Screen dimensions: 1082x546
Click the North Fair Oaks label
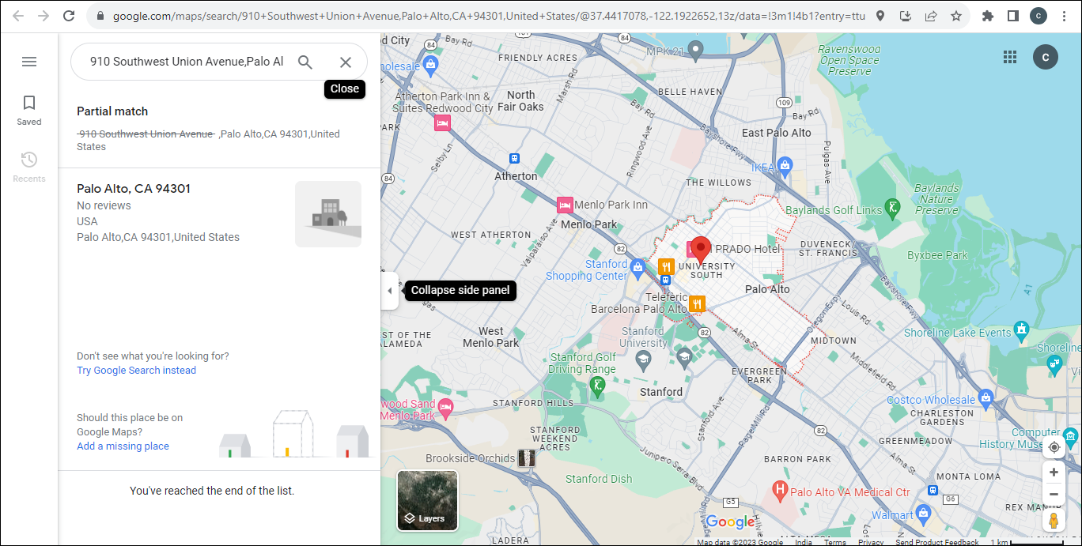(x=520, y=101)
